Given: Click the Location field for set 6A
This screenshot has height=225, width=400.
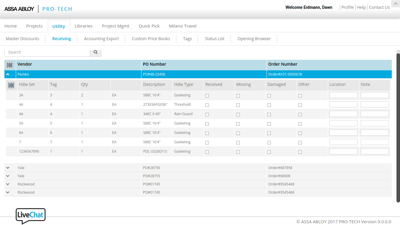Looking at the screenshot, I should pos(343,133).
